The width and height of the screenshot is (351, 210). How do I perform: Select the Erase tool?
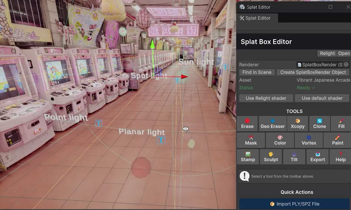click(x=247, y=123)
